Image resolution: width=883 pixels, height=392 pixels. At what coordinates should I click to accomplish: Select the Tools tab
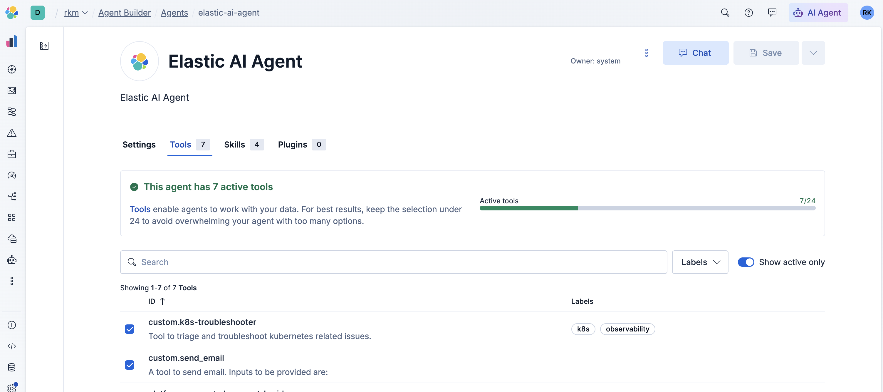pyautogui.click(x=189, y=144)
